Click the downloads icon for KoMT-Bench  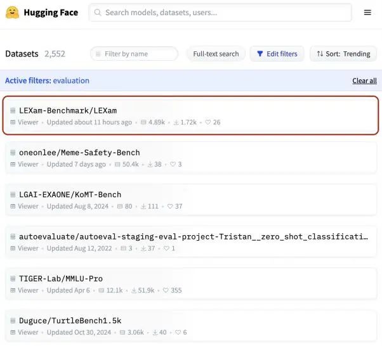pos(143,207)
